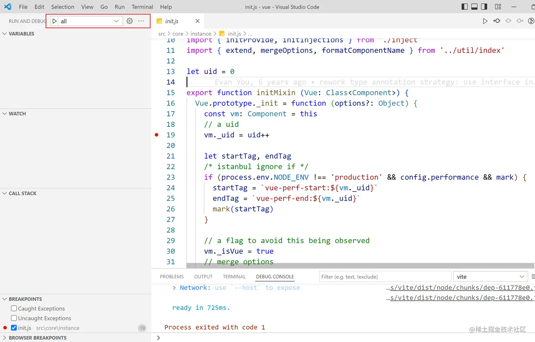Open changes with previous revision icon
This screenshot has width=535, height=342.
pos(497,21)
